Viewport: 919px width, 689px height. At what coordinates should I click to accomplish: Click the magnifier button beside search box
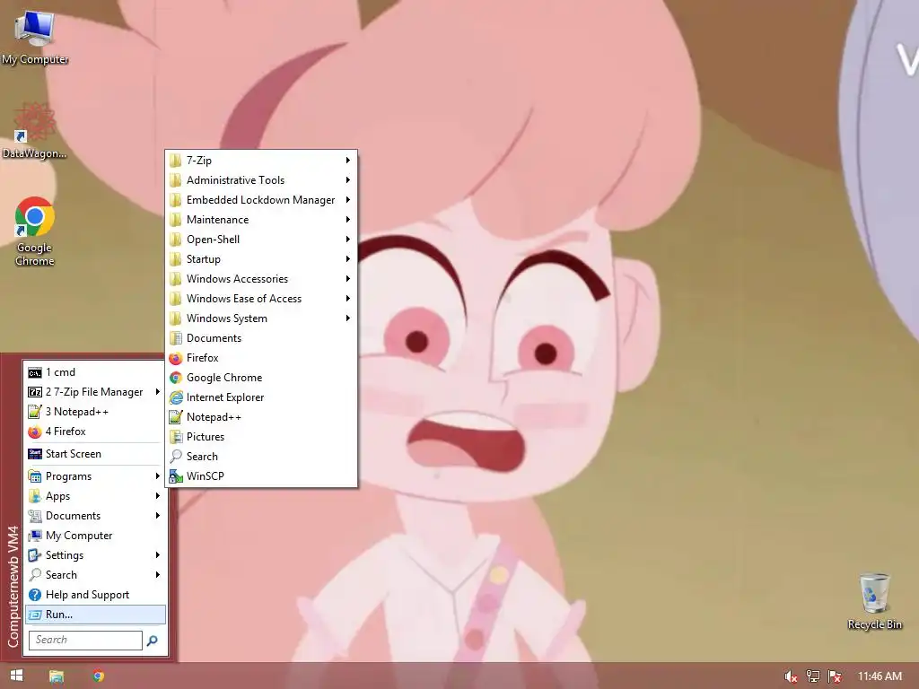153,641
